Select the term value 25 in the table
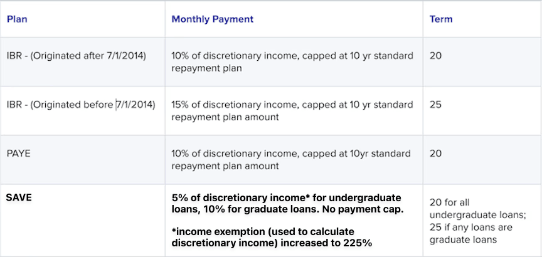This screenshot has width=542, height=257. (x=435, y=105)
